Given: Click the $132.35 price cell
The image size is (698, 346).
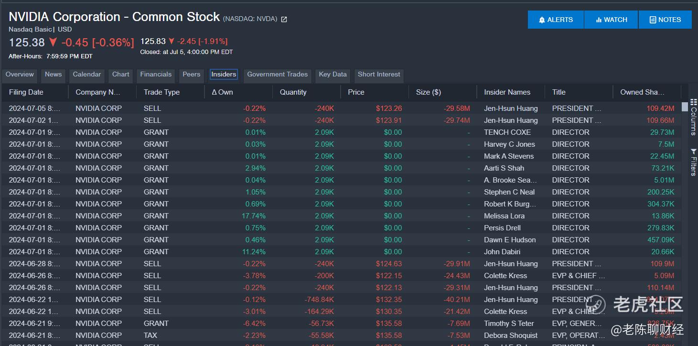Looking at the screenshot, I should pyautogui.click(x=389, y=300).
